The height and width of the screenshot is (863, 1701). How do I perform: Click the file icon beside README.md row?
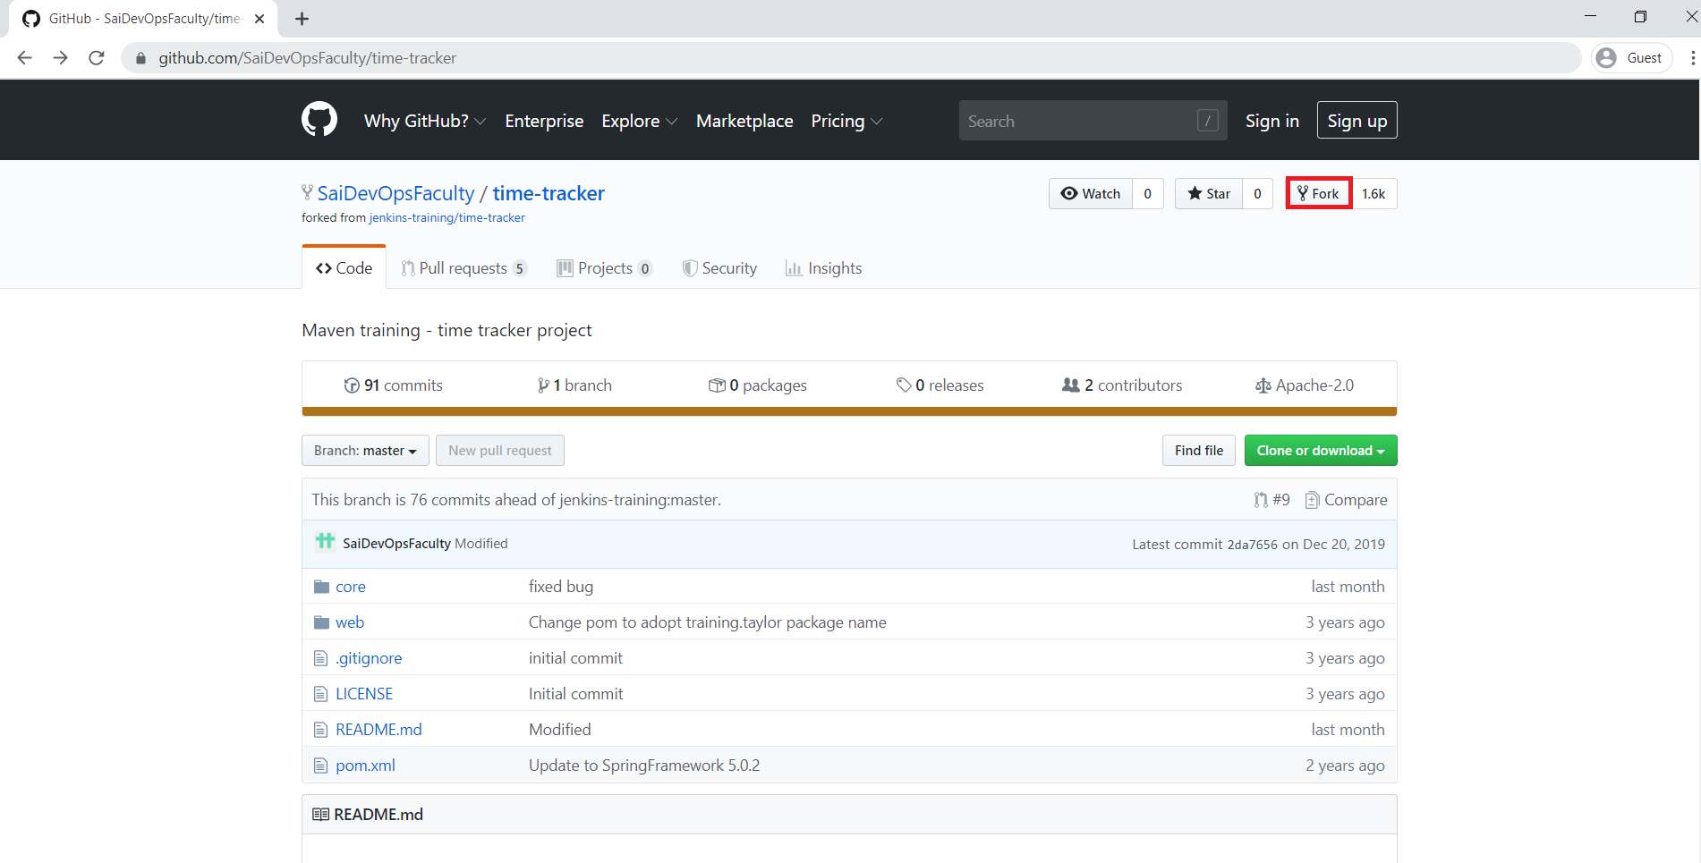tap(320, 730)
